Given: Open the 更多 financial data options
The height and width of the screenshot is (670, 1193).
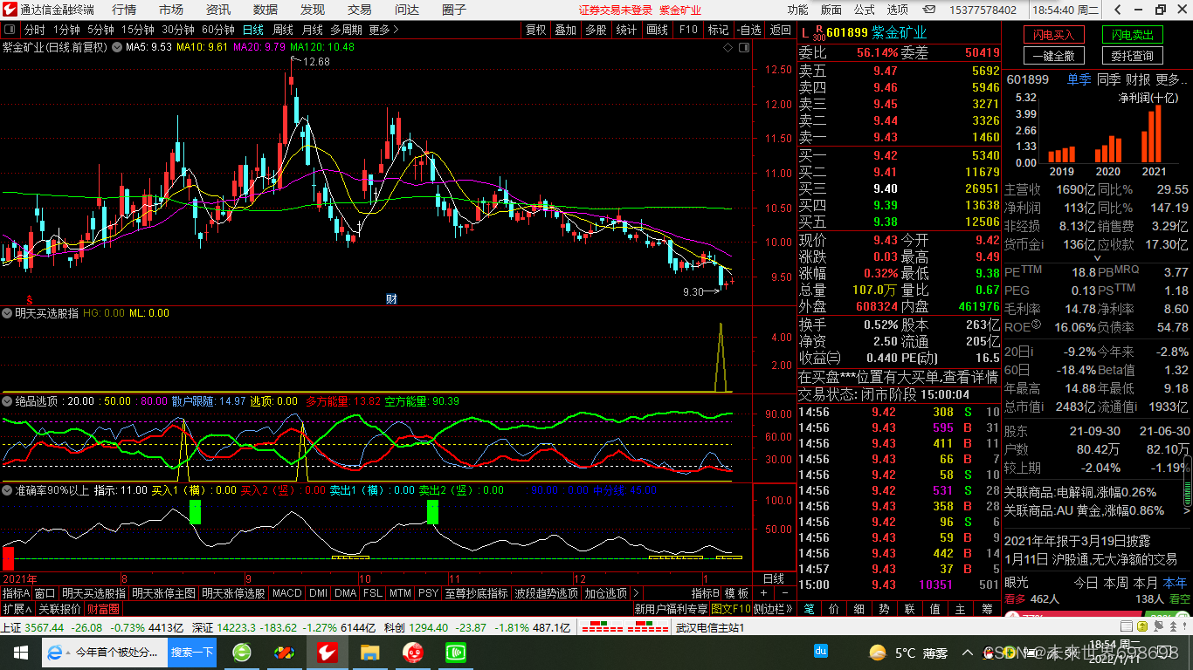Looking at the screenshot, I should pos(1171,79).
